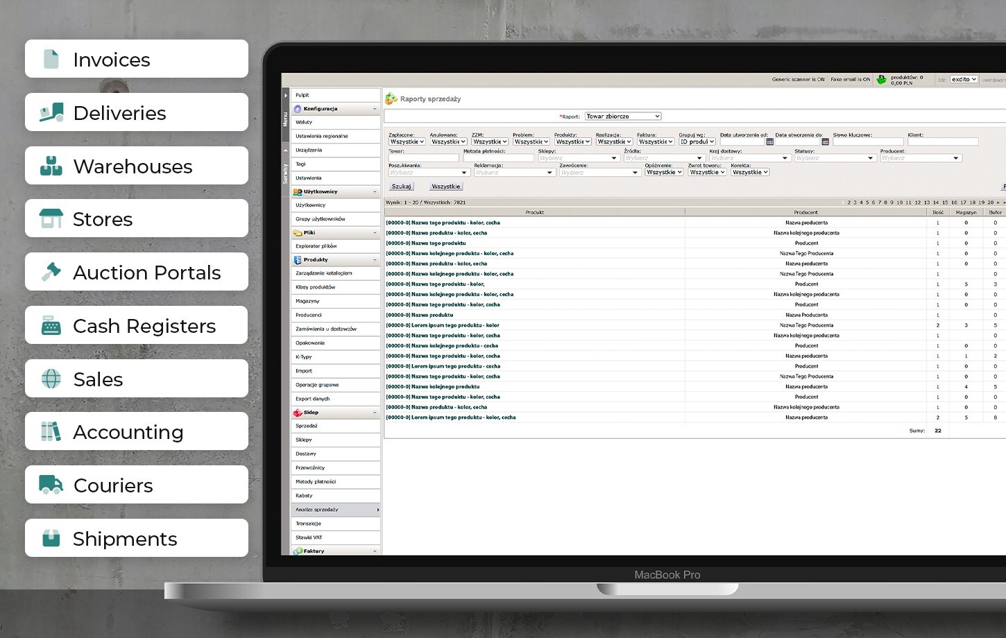The width and height of the screenshot is (1006, 638).
Task: Click the Faktury section icon
Action: tap(297, 551)
